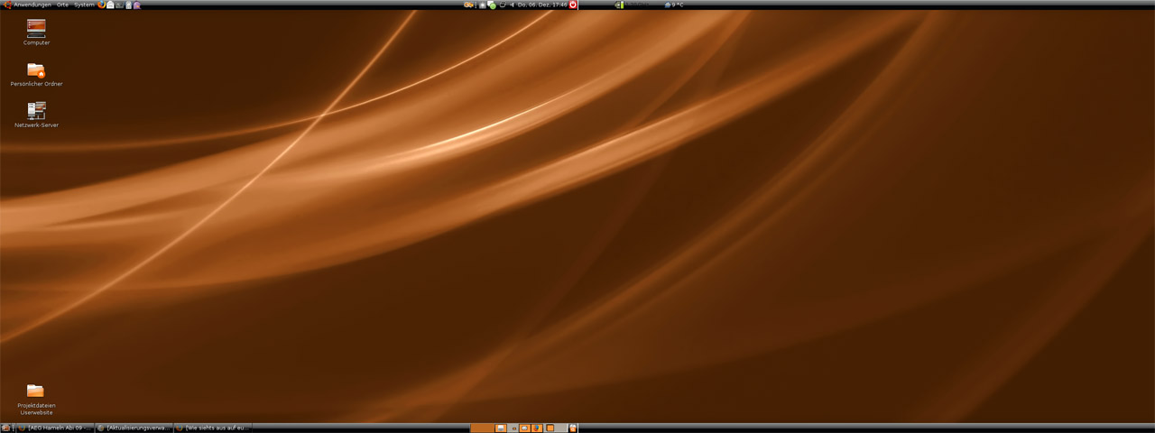This screenshot has height=433, width=1155.
Task: Click the show desktop button
Action: [x=5, y=428]
